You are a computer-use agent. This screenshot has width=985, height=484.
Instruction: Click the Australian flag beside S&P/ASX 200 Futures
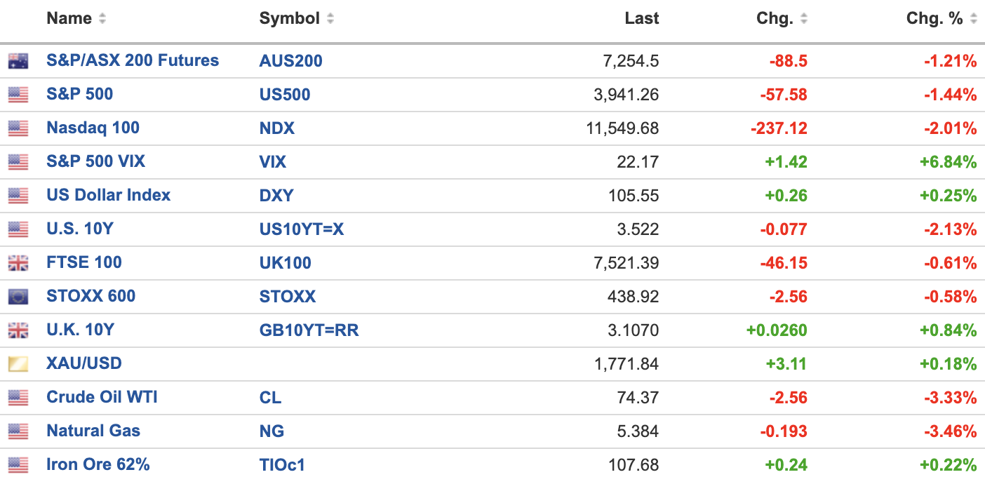click(18, 61)
